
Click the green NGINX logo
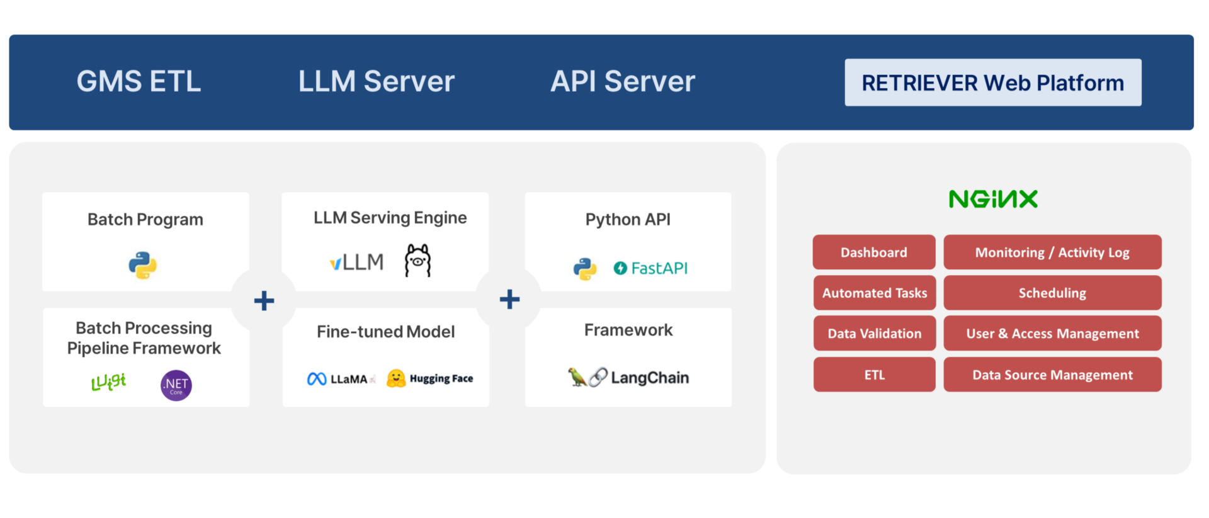click(993, 200)
